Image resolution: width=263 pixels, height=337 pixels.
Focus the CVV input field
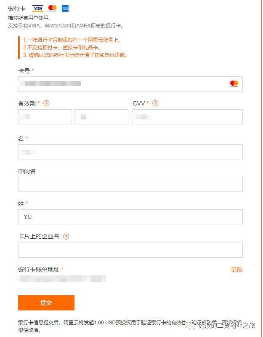pos(188,117)
